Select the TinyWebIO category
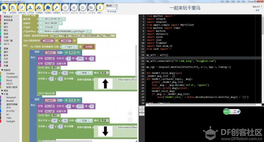 12,77
